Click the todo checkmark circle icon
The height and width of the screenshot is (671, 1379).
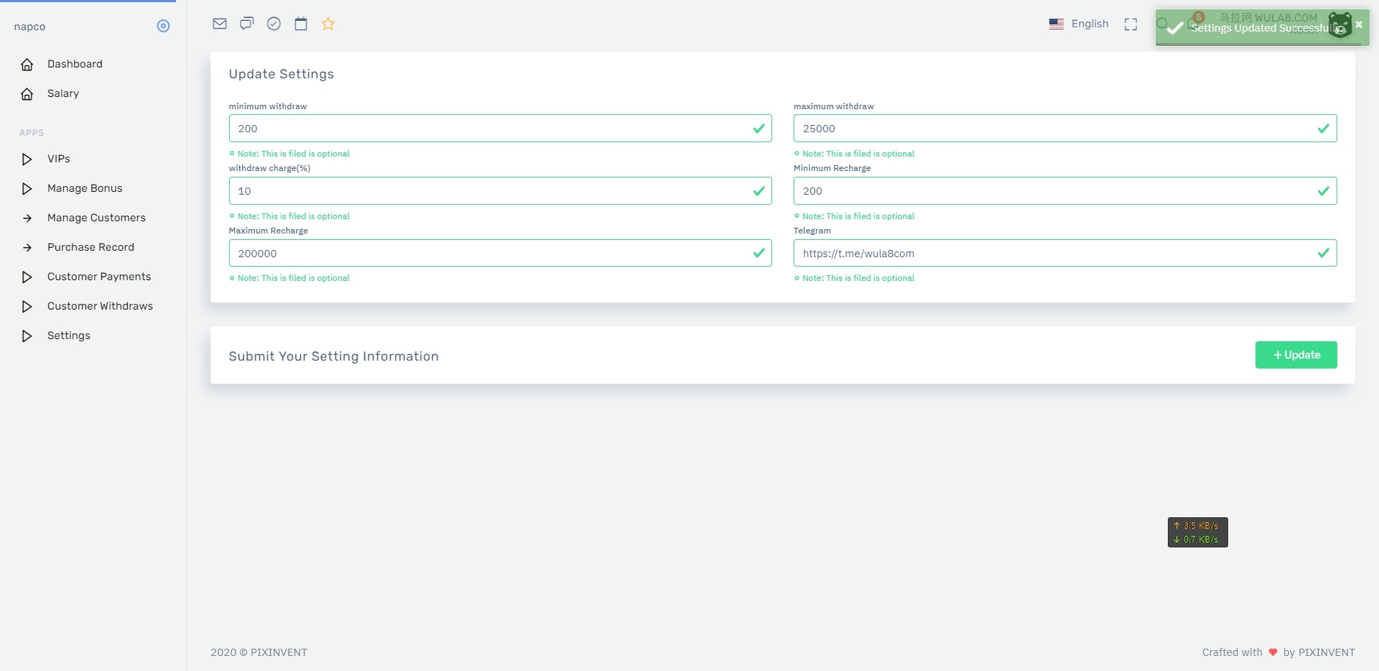(x=274, y=24)
